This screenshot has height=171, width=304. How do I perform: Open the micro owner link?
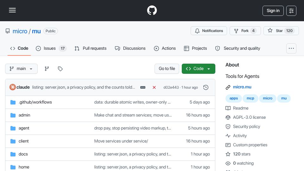tap(20, 31)
